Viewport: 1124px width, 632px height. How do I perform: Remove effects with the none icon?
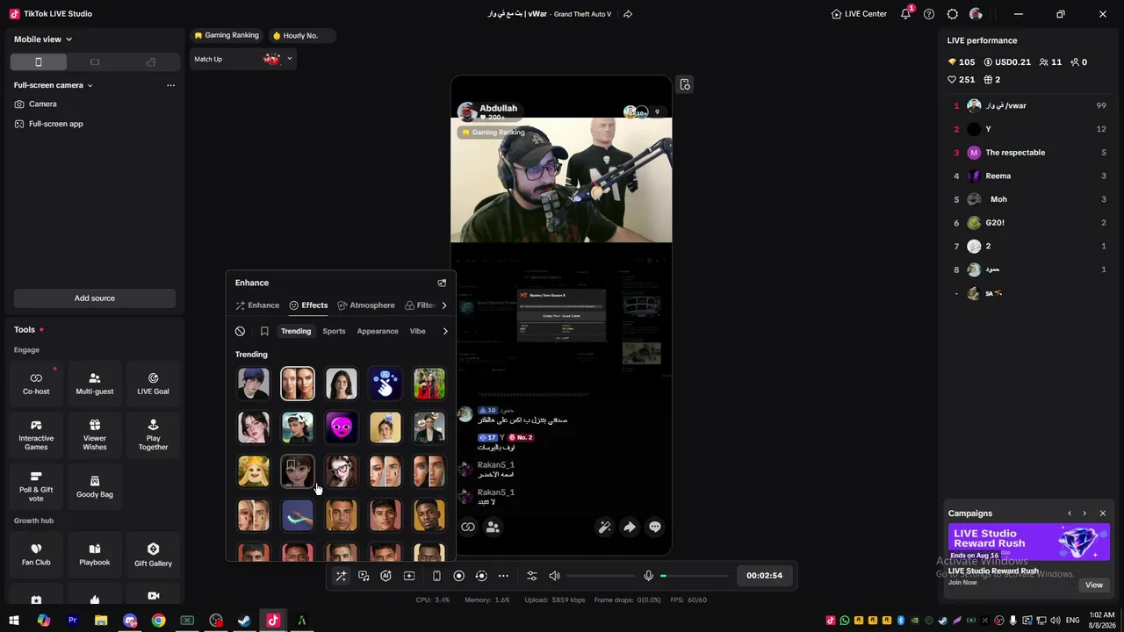240,331
